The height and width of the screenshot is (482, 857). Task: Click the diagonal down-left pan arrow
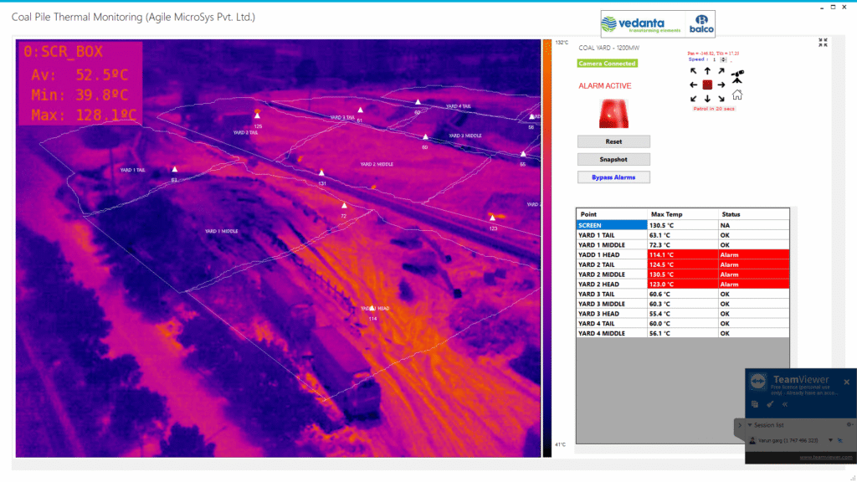click(x=693, y=99)
